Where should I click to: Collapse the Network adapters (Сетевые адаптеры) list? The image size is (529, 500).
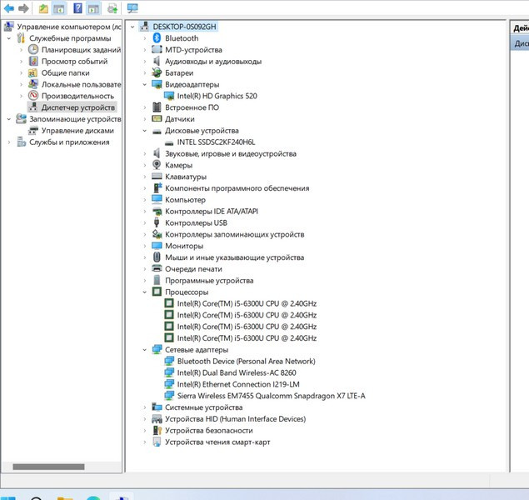tap(145, 350)
